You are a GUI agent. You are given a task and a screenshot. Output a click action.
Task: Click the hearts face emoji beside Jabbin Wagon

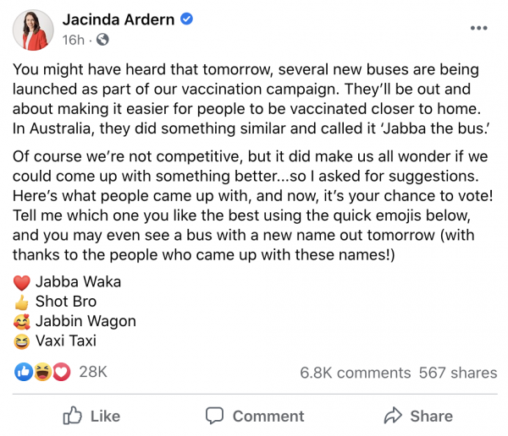click(x=22, y=322)
